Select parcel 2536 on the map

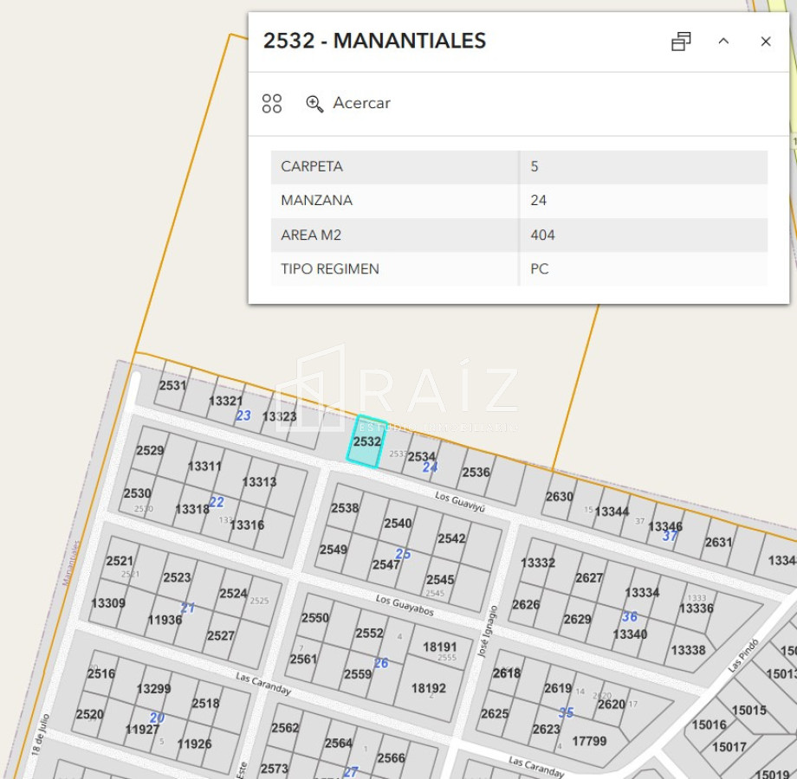click(x=476, y=473)
